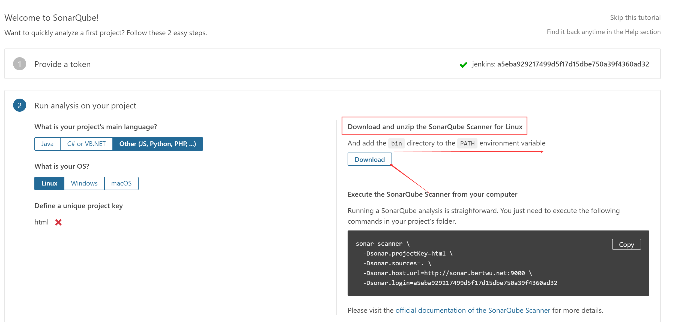Download the SonarQube Scanner for Linux
This screenshot has width=675, height=322.
369,159
